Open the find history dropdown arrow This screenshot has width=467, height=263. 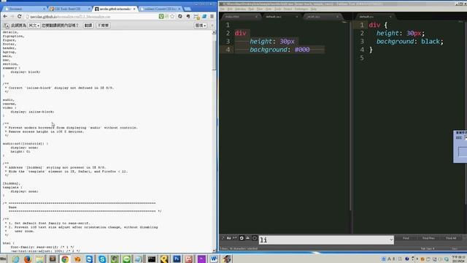391,240
